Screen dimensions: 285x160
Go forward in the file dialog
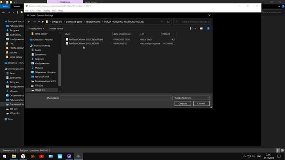tap(34, 22)
